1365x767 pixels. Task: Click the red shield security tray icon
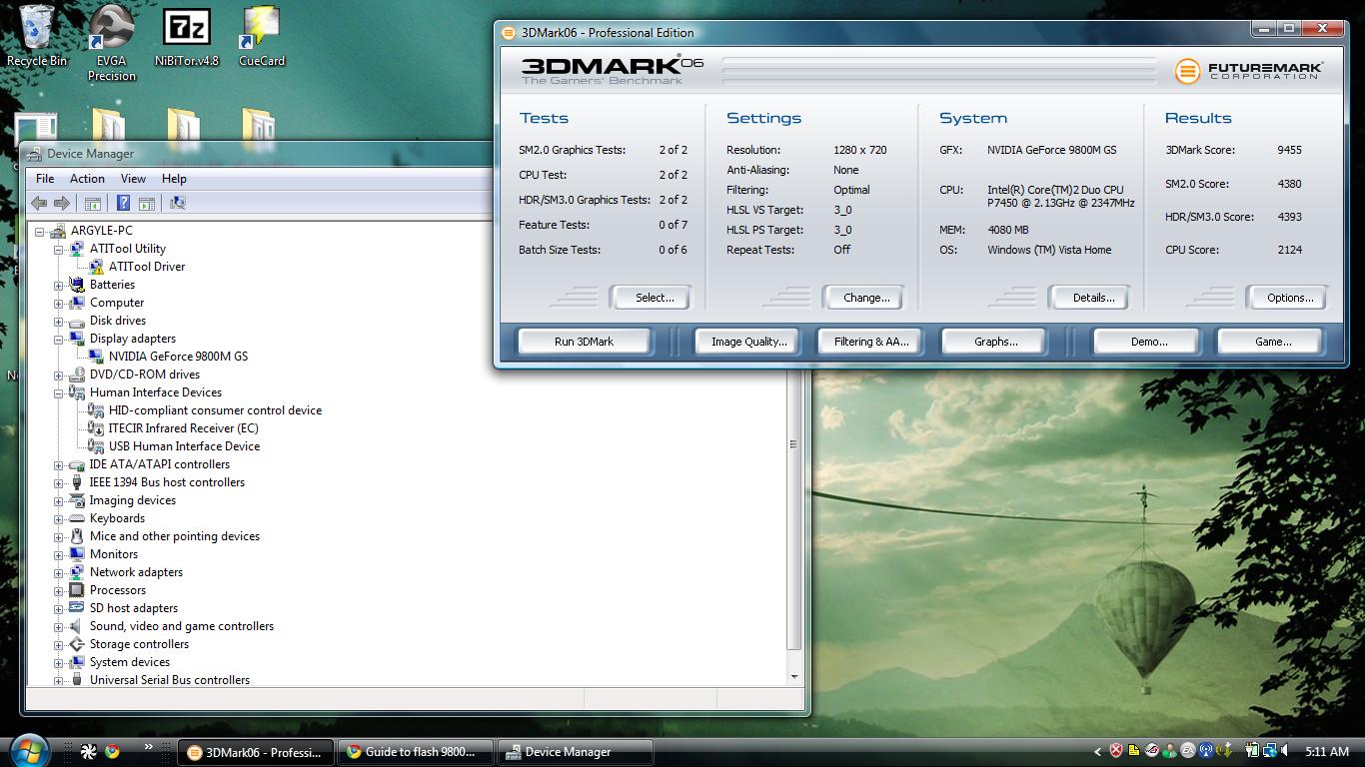coord(1116,751)
